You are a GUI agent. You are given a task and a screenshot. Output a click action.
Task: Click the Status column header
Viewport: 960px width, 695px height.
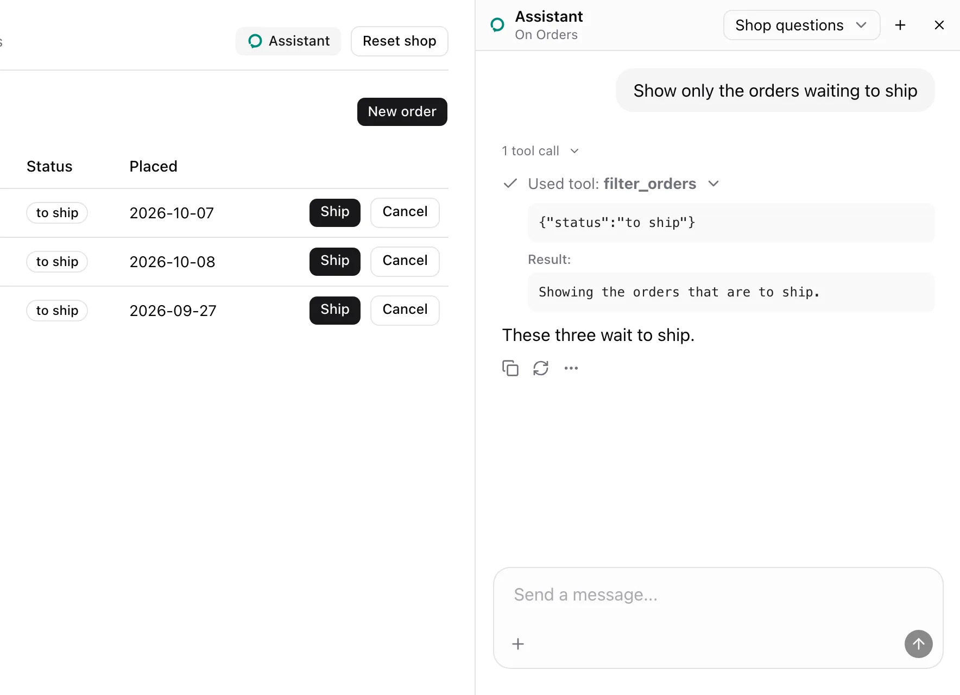(49, 166)
